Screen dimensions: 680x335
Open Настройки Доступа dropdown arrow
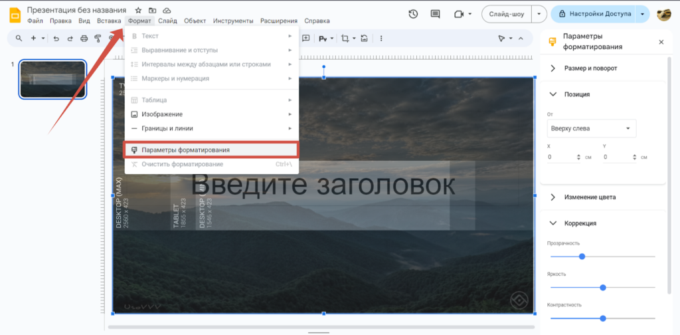642,14
